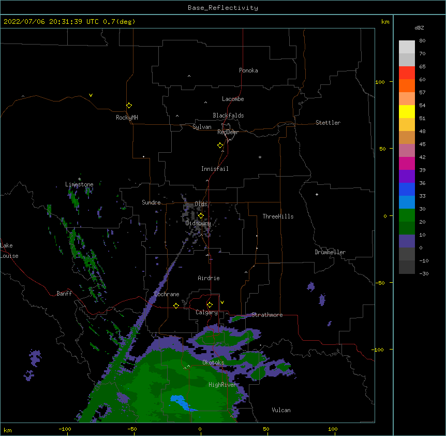Select the red 60-65 dBZ legend swatch
This screenshot has width=446, height=436.
[x=407, y=72]
